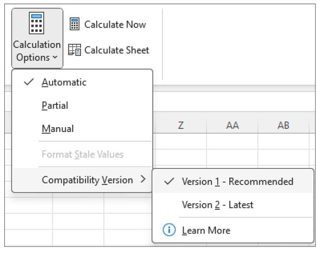Set calculation mode to Manual
Screen dimensions: 317x256
tap(58, 129)
